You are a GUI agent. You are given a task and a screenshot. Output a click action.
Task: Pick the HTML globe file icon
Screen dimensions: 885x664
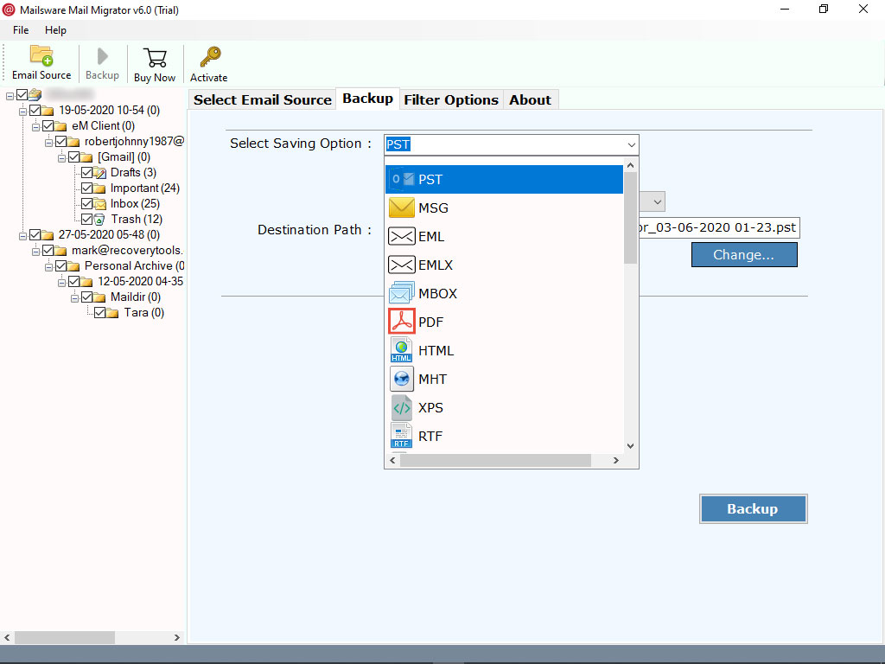tap(401, 350)
